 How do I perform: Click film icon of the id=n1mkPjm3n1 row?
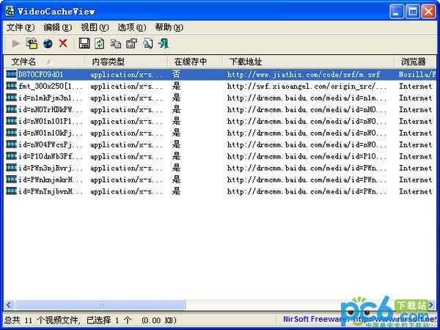pos(12,98)
